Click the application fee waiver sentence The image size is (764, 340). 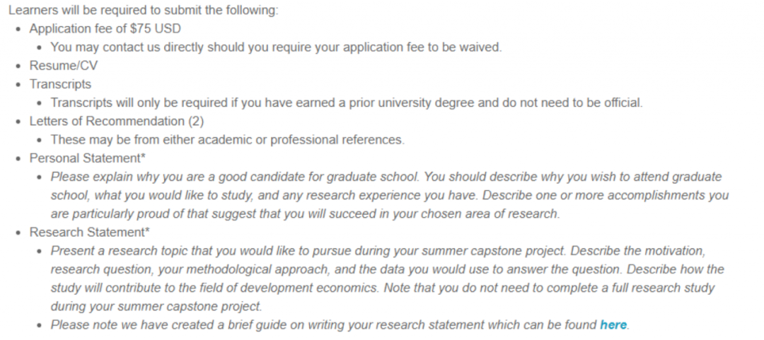click(x=276, y=47)
